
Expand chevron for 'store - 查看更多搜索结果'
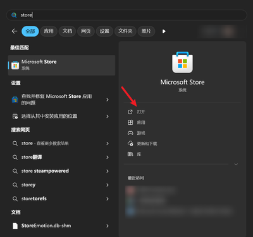(108, 144)
